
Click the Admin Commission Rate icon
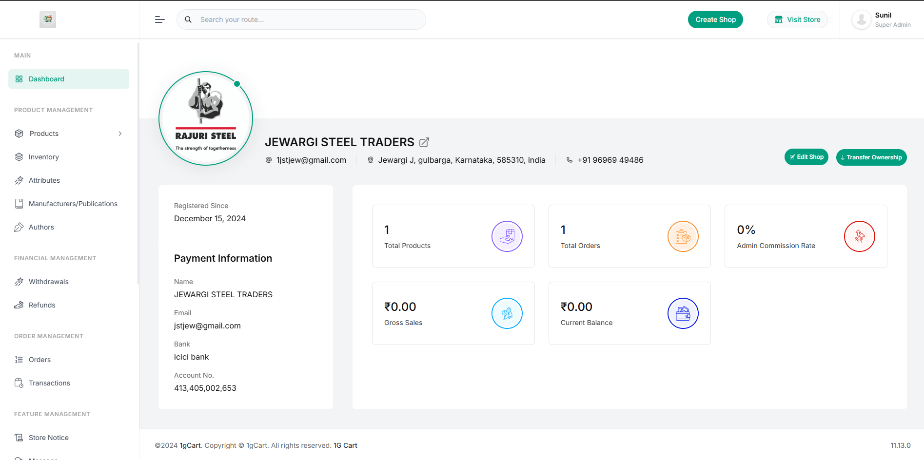point(860,236)
